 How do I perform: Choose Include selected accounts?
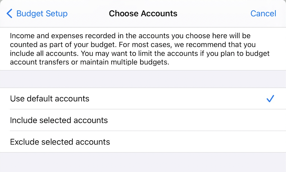tap(59, 120)
